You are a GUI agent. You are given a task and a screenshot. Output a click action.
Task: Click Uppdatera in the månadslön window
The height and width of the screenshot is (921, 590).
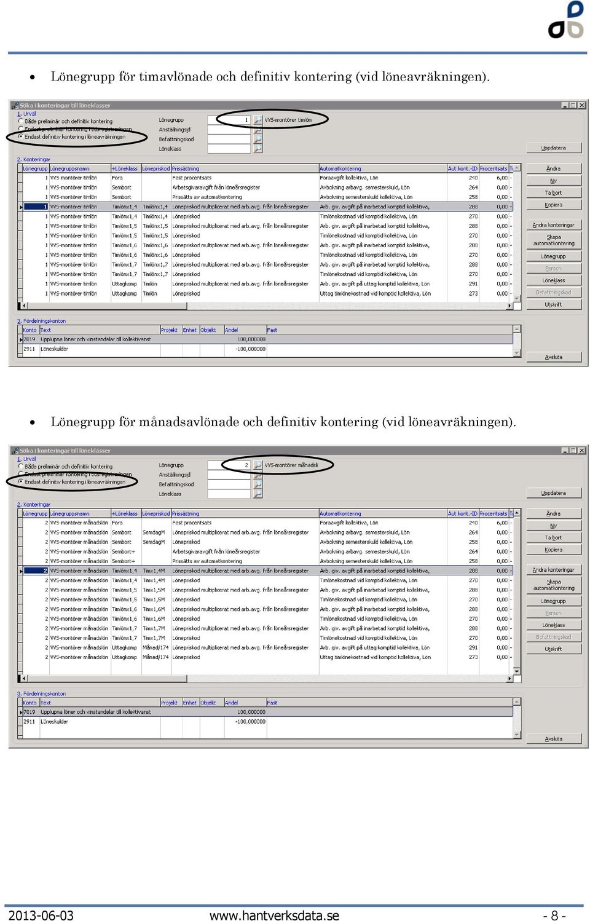tap(554, 493)
